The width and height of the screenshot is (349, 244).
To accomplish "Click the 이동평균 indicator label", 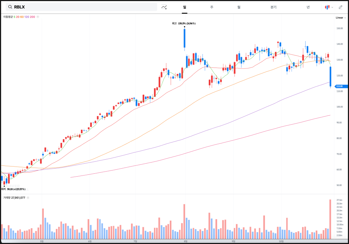I will [x=8, y=17].
